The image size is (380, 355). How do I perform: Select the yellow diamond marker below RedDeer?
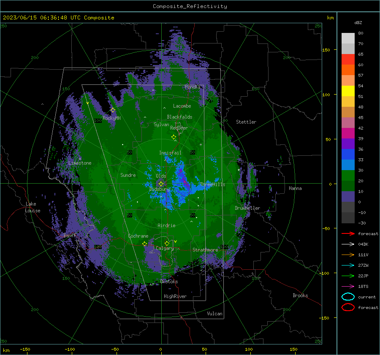click(x=174, y=137)
